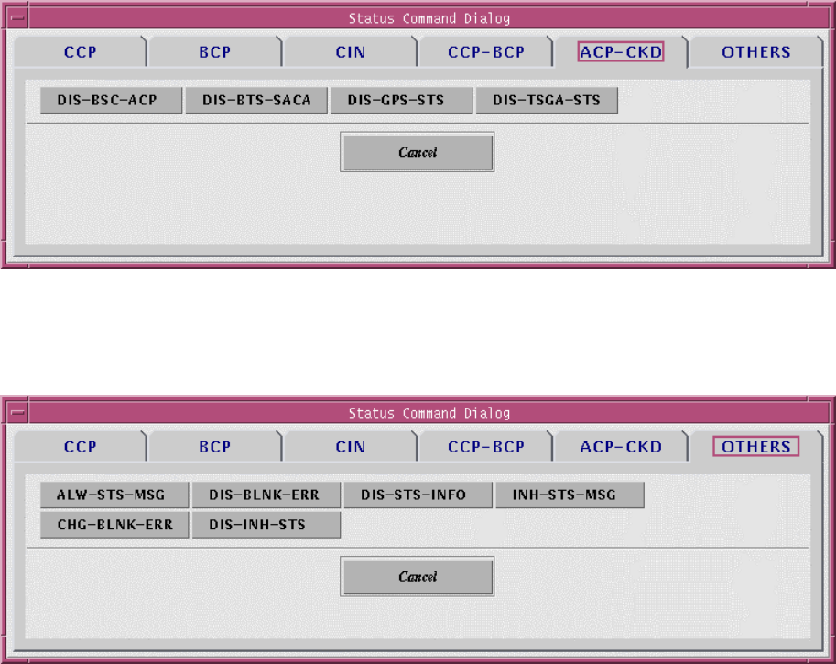
Task: Cancel the upper Status Command Dialog
Action: 418,152
